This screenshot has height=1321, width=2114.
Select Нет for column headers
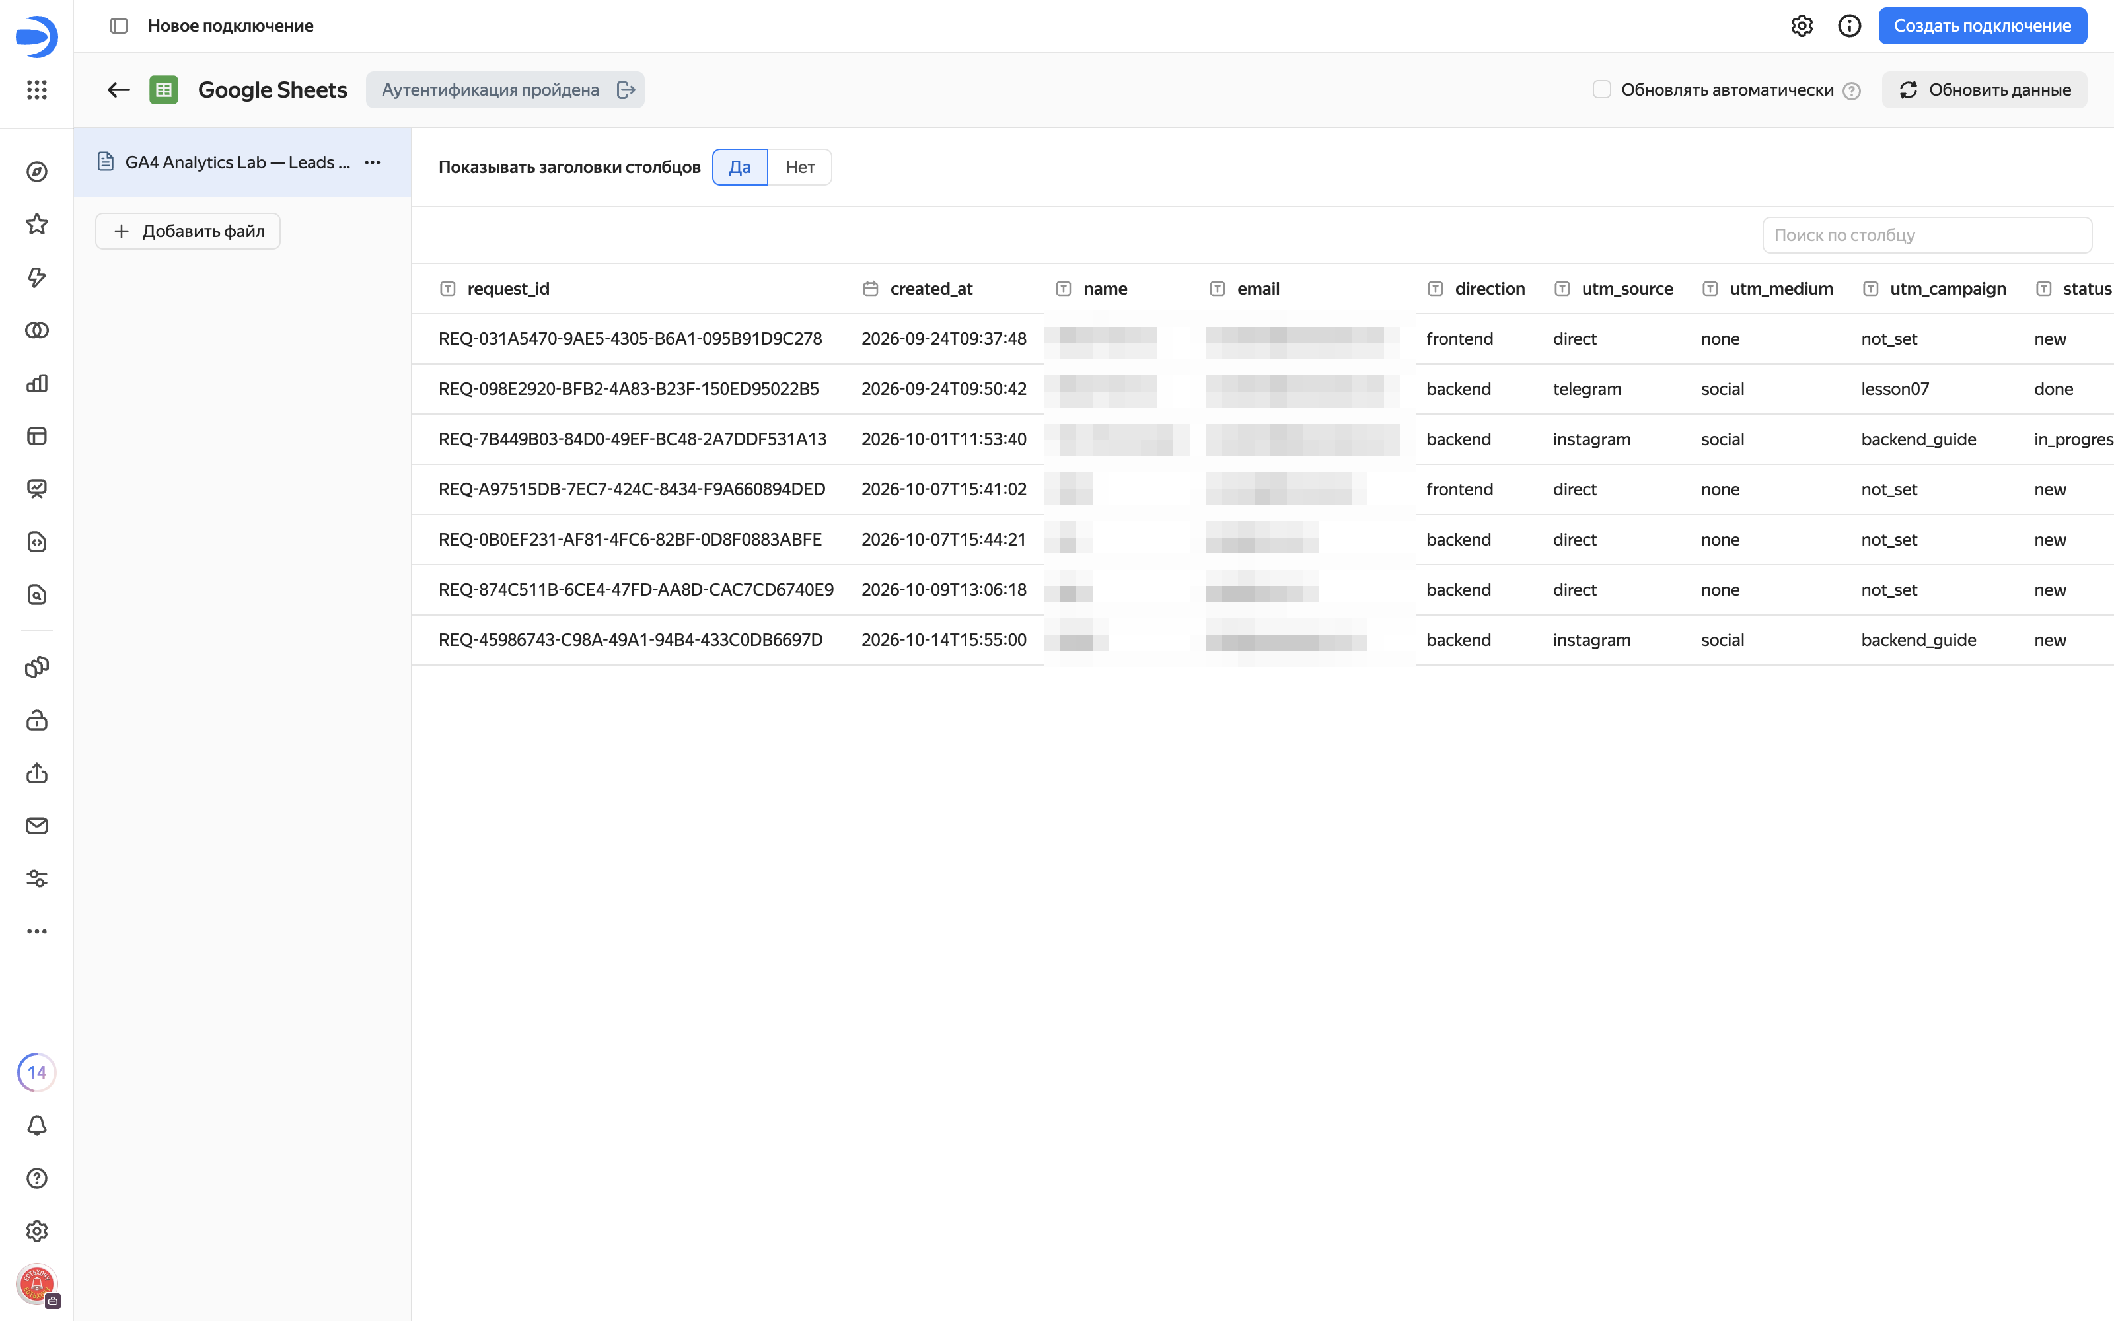click(799, 167)
